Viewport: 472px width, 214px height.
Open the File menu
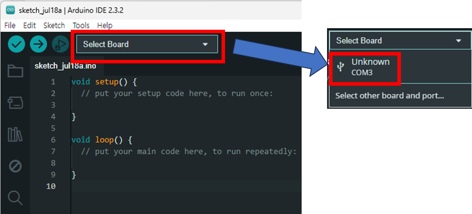coord(10,25)
